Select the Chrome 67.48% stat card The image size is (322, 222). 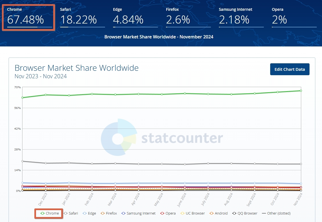click(30, 17)
